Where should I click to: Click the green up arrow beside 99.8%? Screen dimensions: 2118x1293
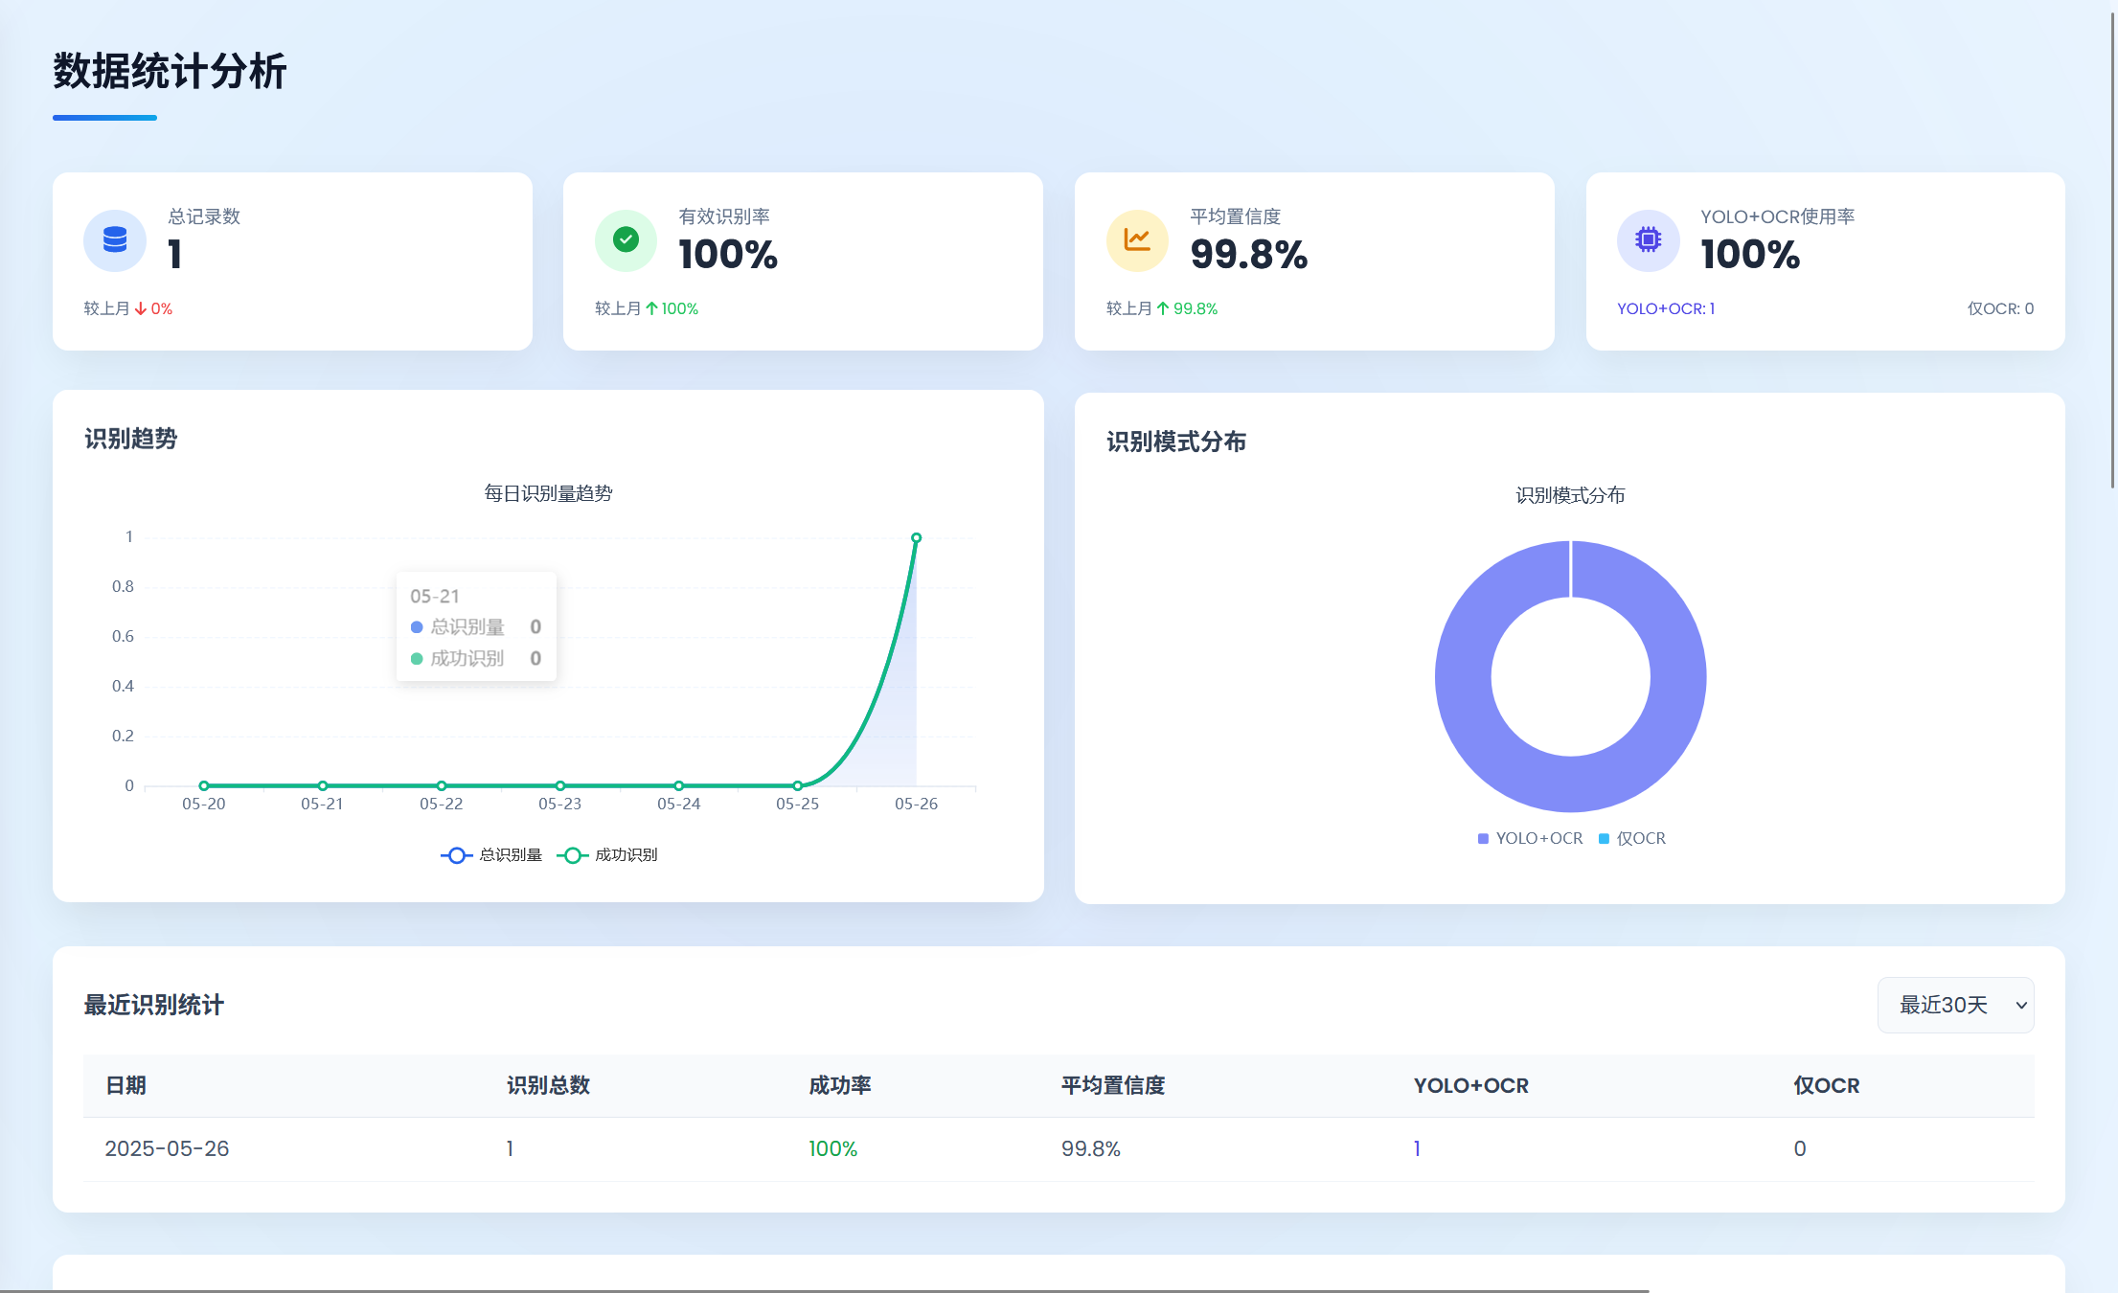point(1163,308)
